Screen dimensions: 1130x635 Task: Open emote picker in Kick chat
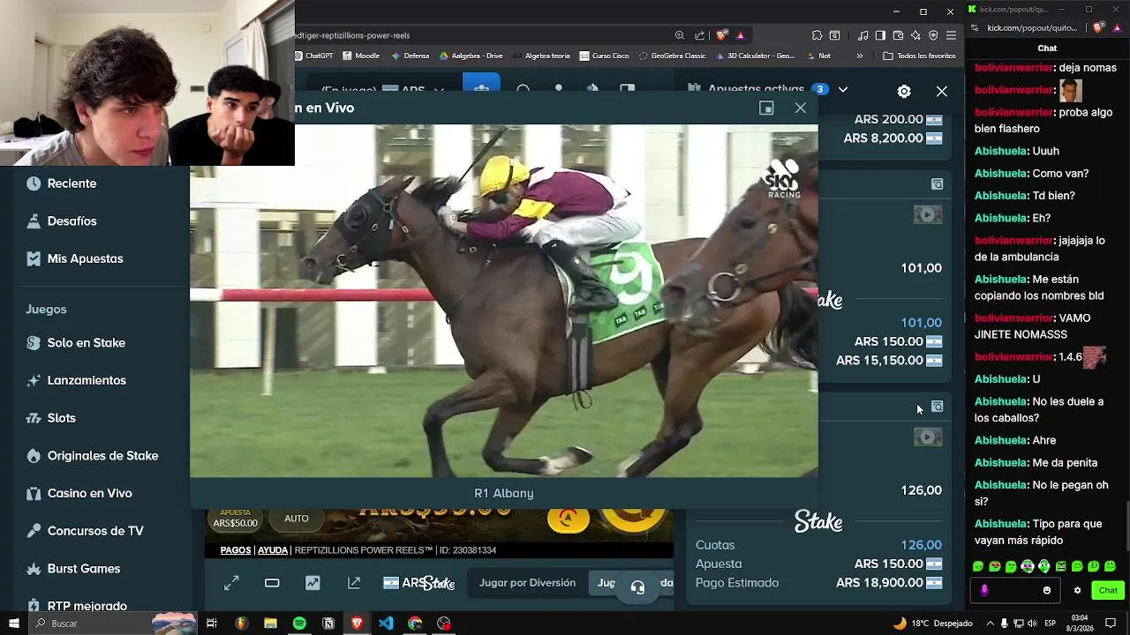tap(1047, 591)
